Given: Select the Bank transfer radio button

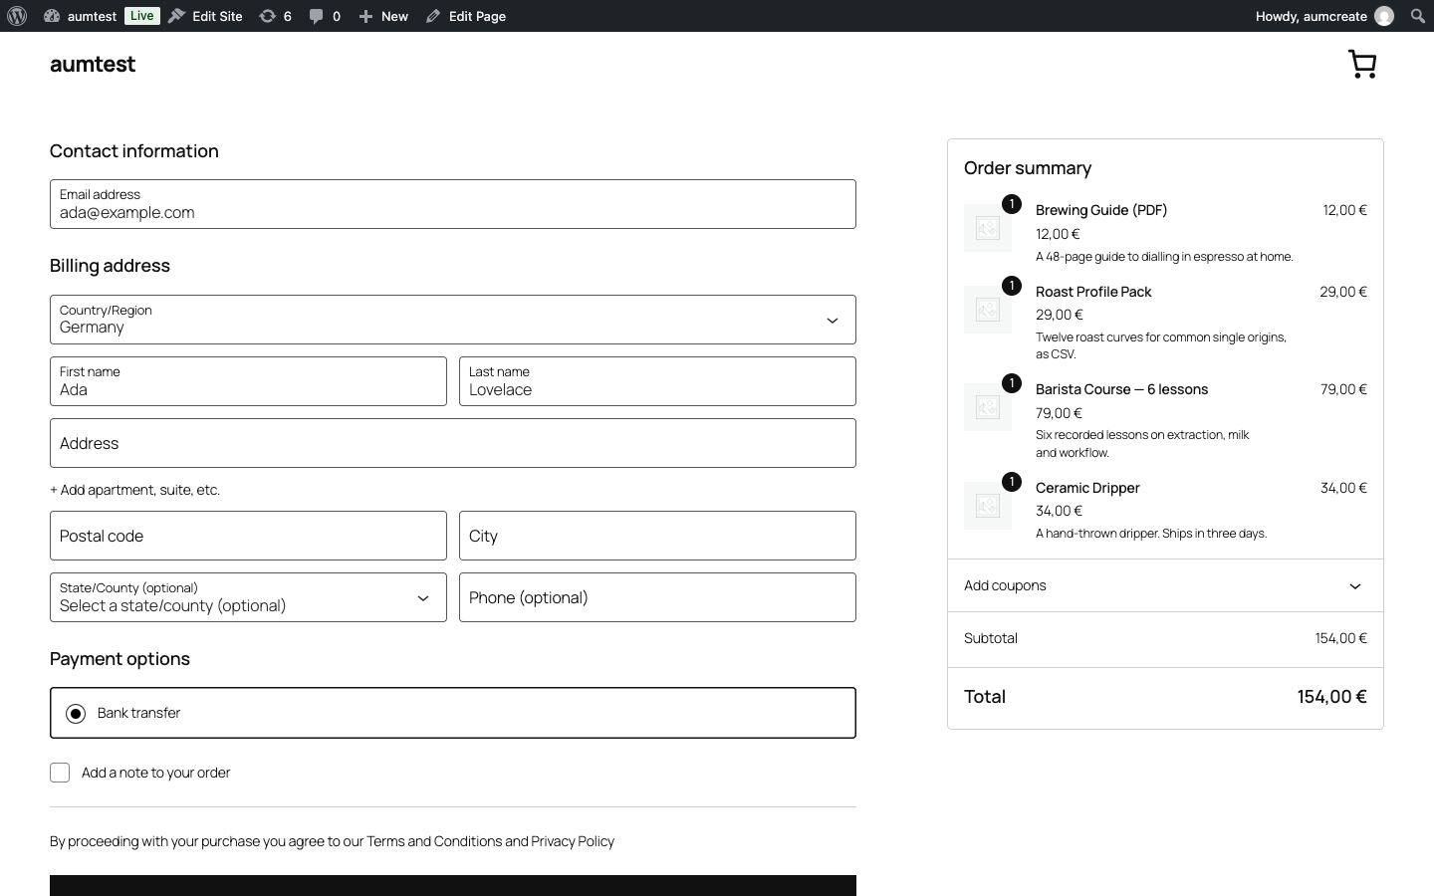Looking at the screenshot, I should pos(76,714).
